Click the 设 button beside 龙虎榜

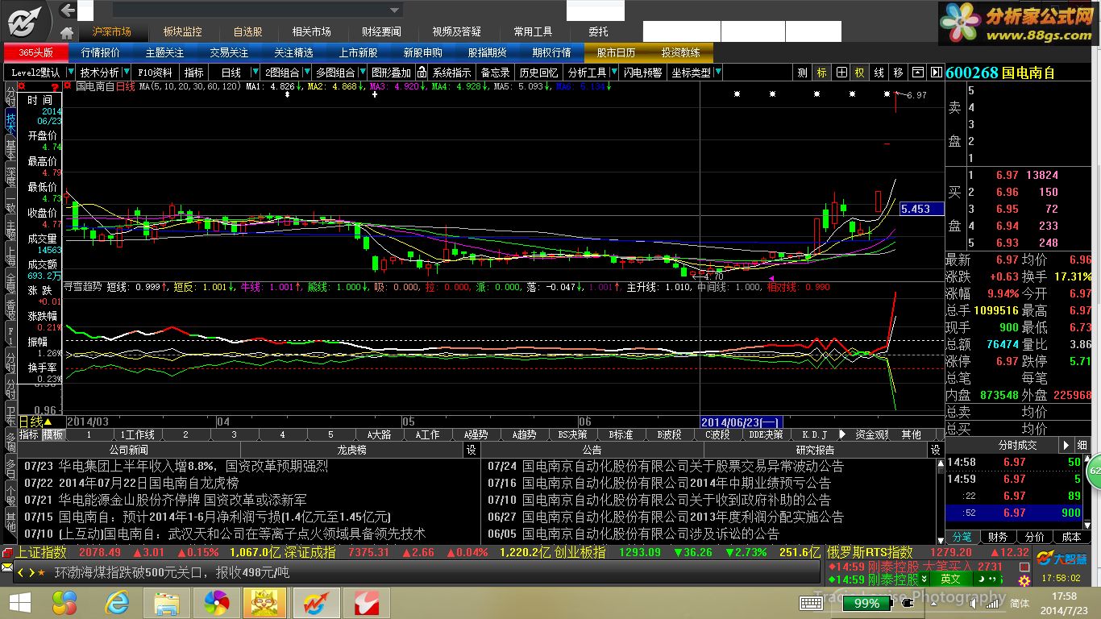(x=472, y=450)
